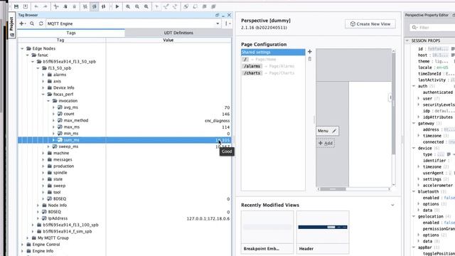Switch to the UDT Definitions tab
Screen dimensions: 455x256
(178, 33)
